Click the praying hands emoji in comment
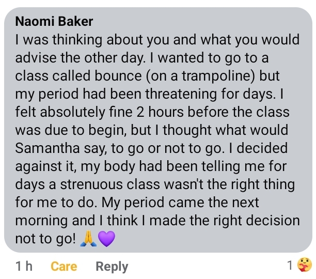Viewport: 316px width, 279px height. tap(88, 239)
